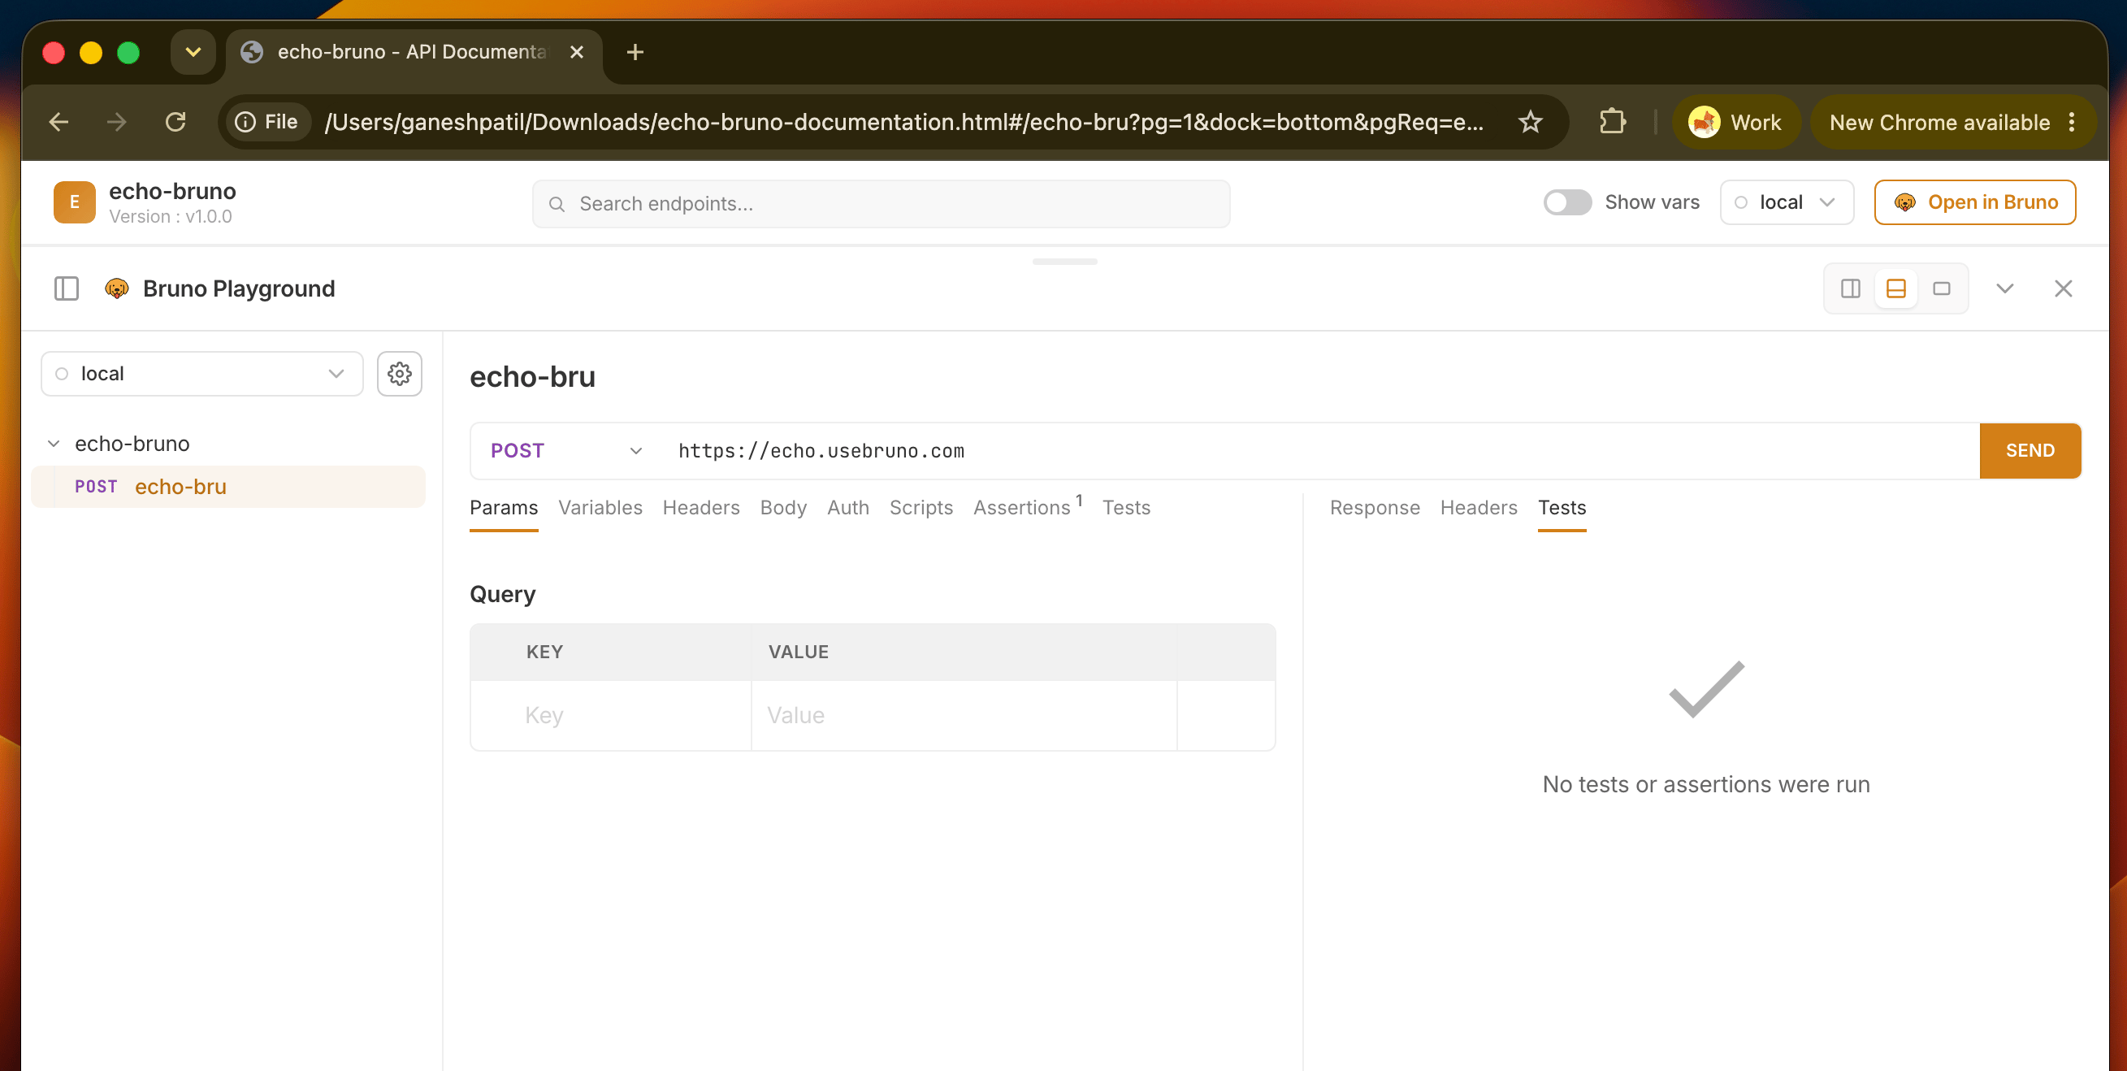Viewport: 2127px width, 1071px height.
Task: Reload the current page
Action: pyautogui.click(x=175, y=122)
